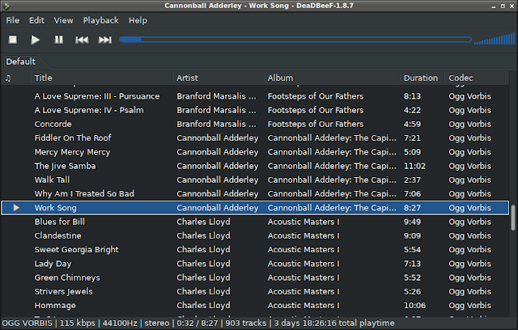Click Charles Lloyd artist in Clandestine row

point(203,235)
